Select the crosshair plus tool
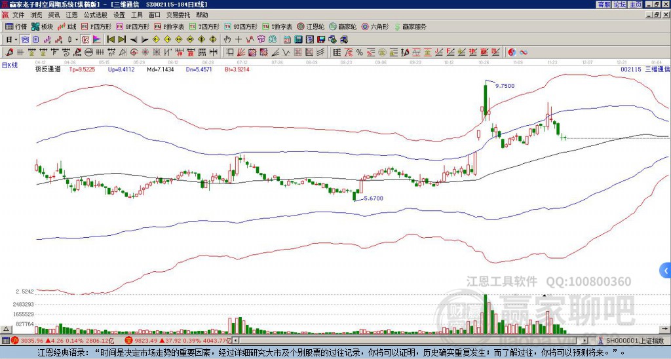This screenshot has width=671, height=359. click(x=239, y=40)
